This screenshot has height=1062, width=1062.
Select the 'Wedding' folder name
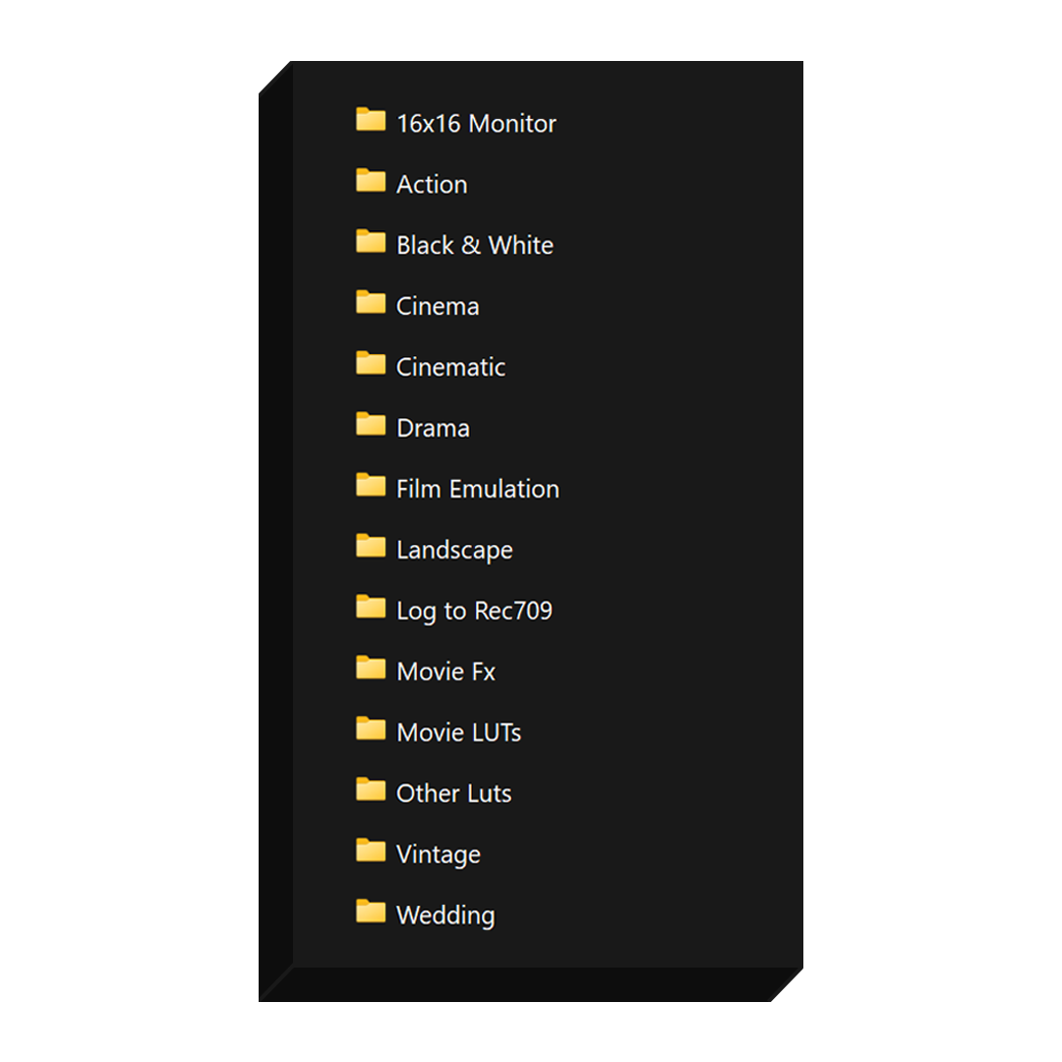[x=445, y=916]
